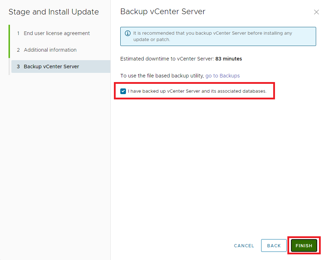The image size is (325, 260).
Task: Click the 'To use the file based backup utility' text
Action: pyautogui.click(x=162, y=76)
